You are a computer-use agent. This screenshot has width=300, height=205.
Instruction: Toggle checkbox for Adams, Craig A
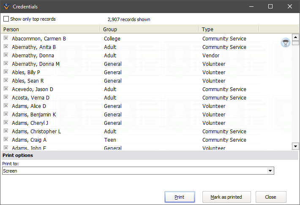click(6, 139)
